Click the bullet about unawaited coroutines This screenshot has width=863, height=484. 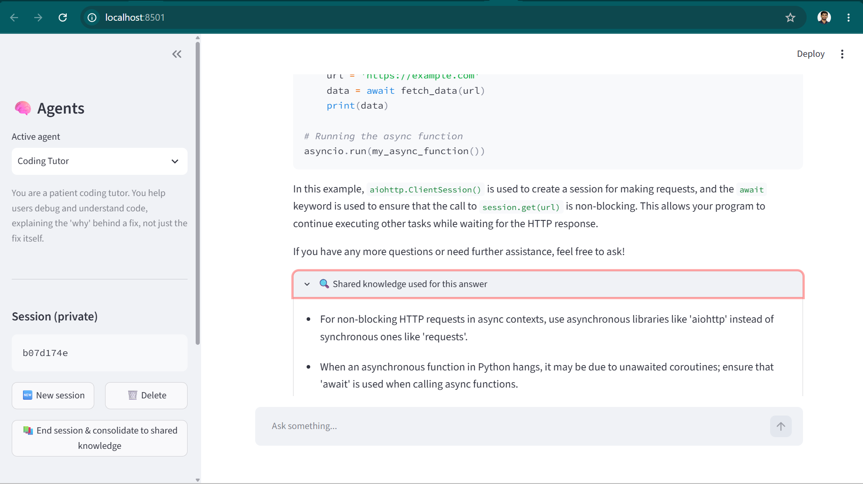click(x=547, y=375)
